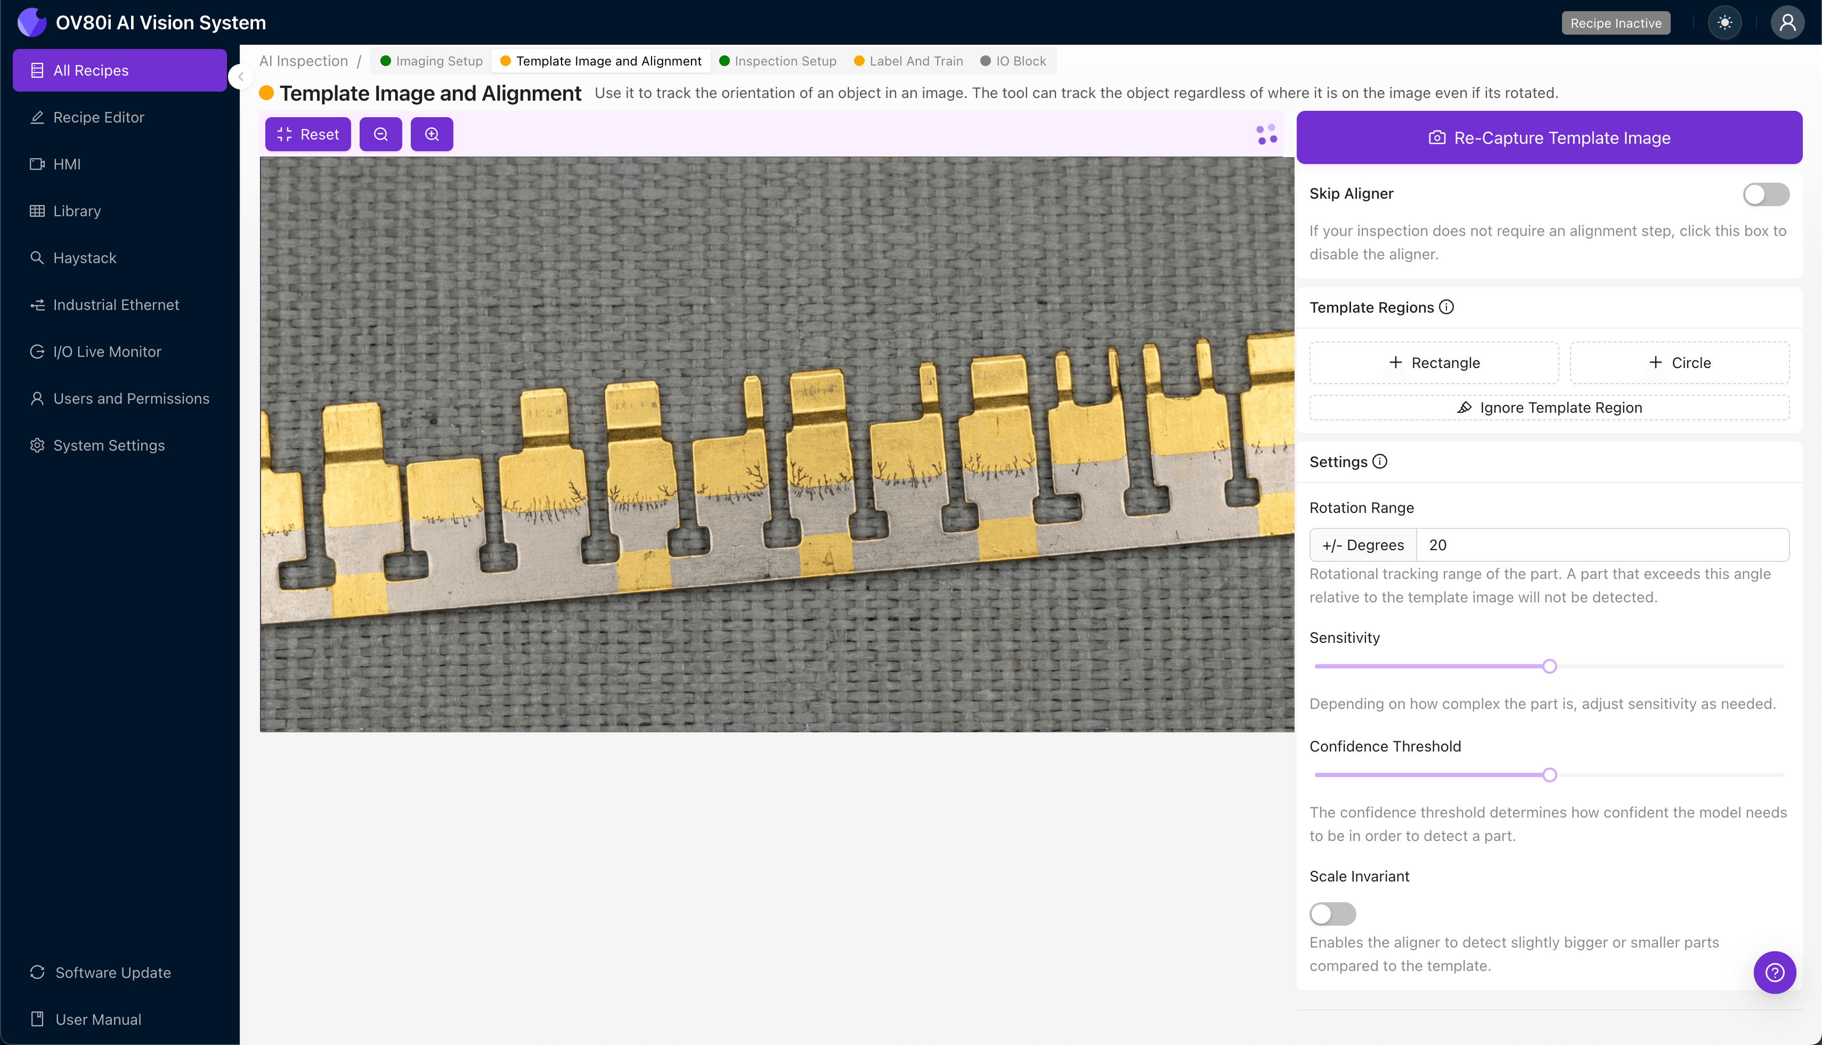1822x1045 pixels.
Task: Click Re-Capture Template Image button
Action: pyautogui.click(x=1549, y=138)
